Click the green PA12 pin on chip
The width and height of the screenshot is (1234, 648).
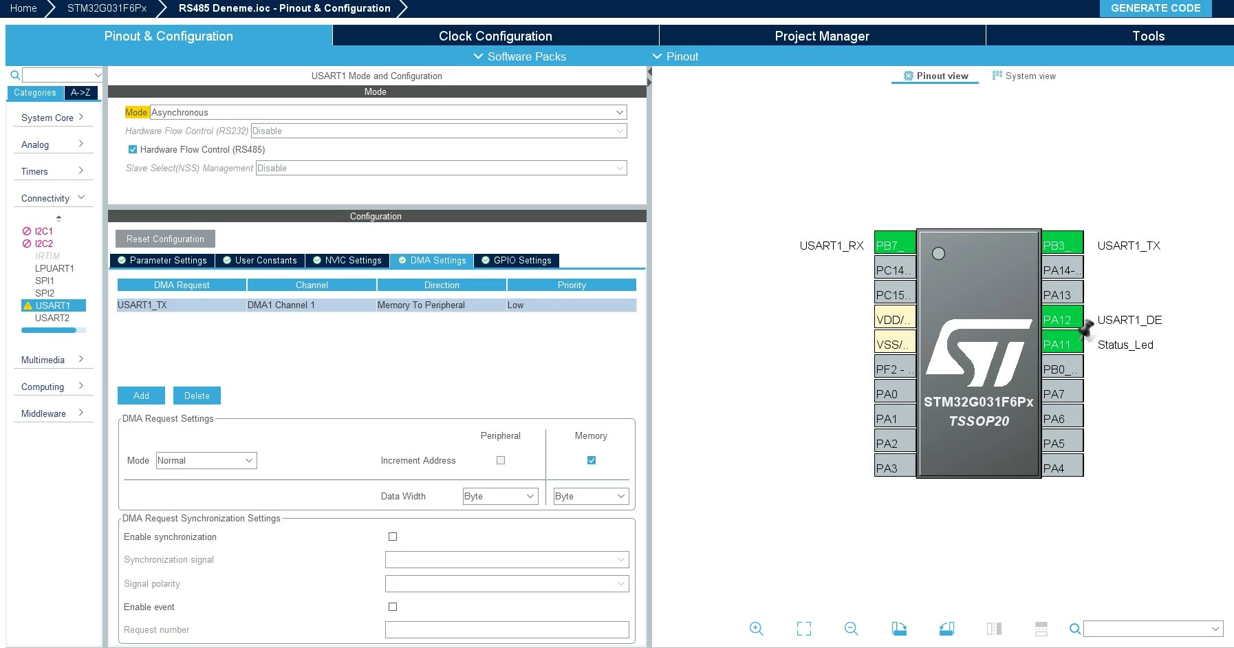coord(1062,320)
